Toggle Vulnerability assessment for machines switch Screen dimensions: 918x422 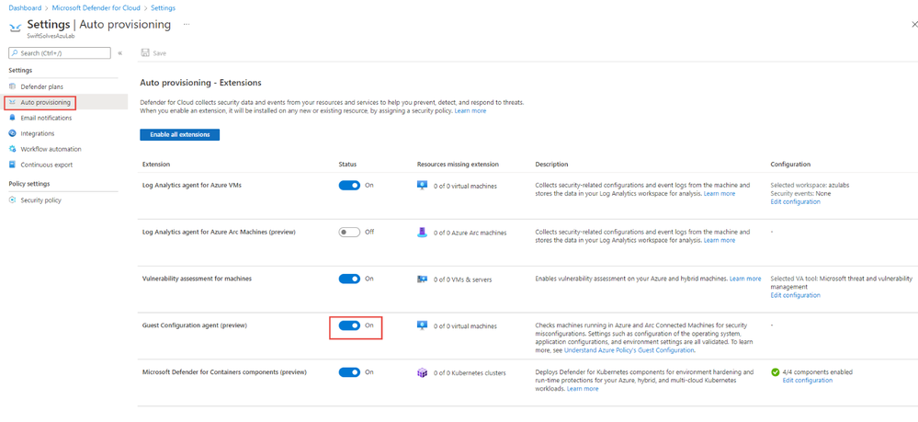(x=349, y=279)
